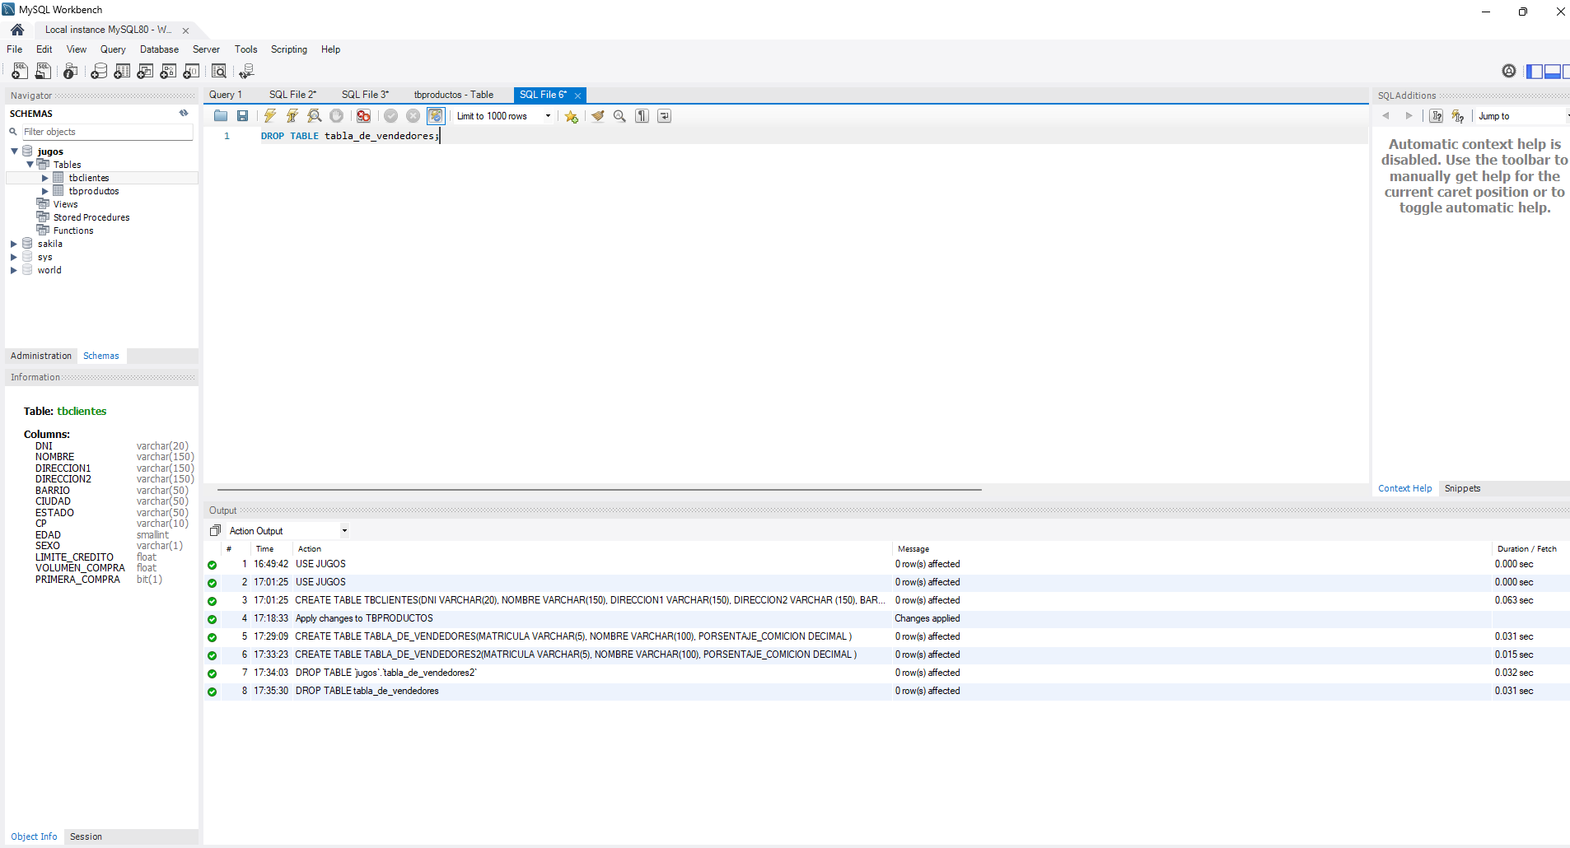Switch to the Administration tab
The image size is (1570, 848).
pyautogui.click(x=41, y=356)
